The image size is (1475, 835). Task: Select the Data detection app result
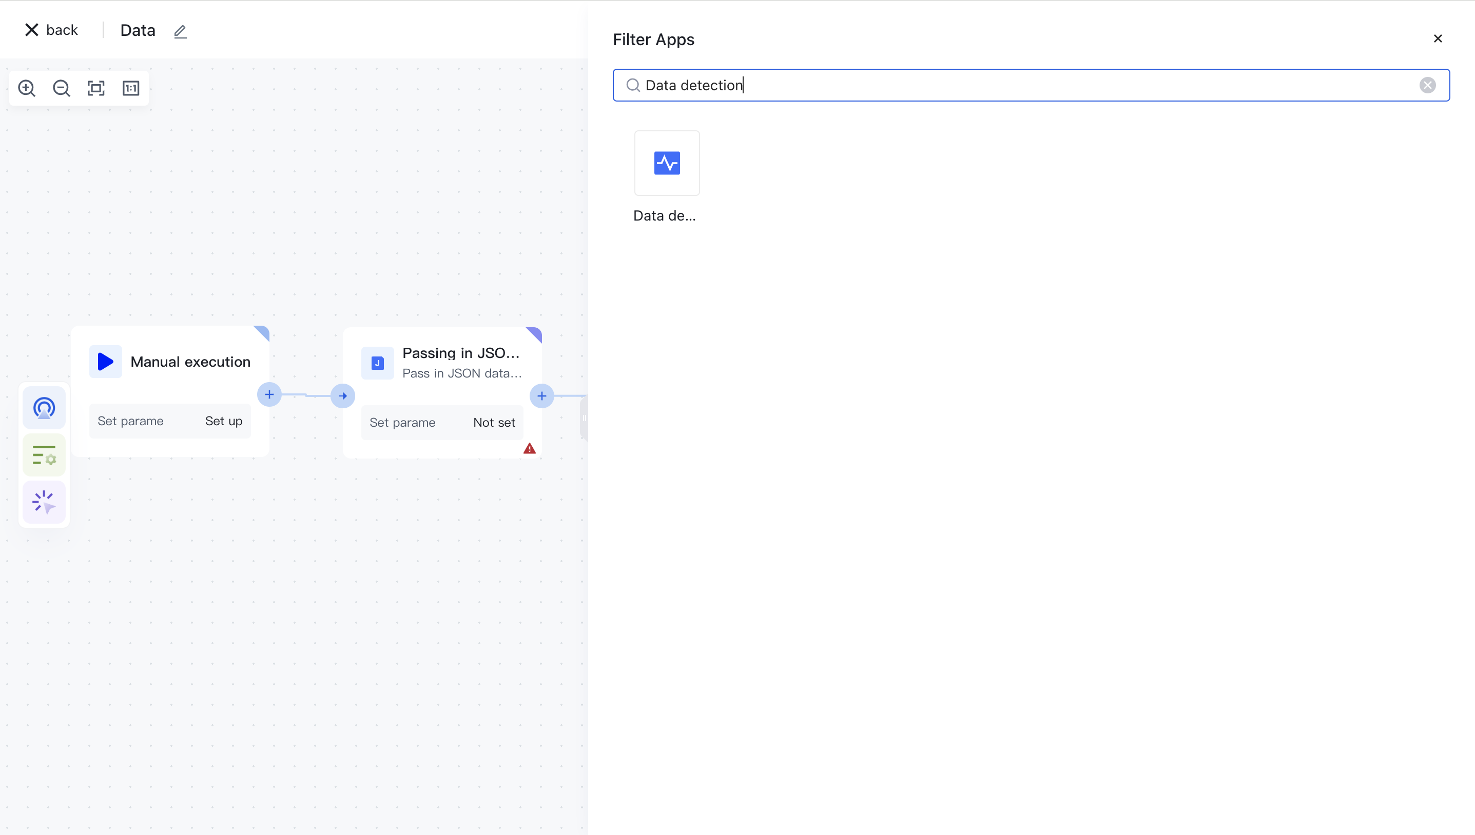(667, 164)
